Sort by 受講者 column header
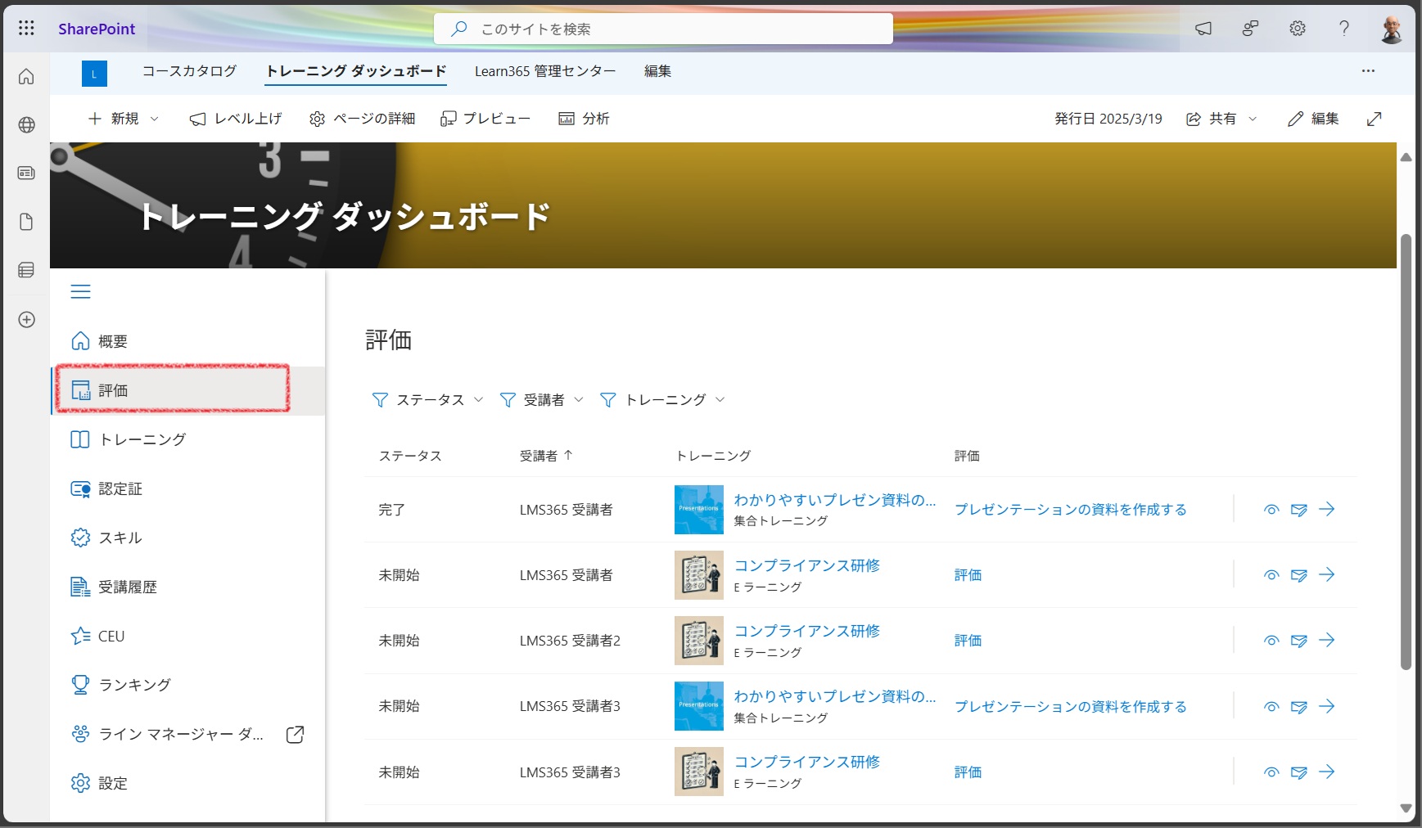 (546, 456)
